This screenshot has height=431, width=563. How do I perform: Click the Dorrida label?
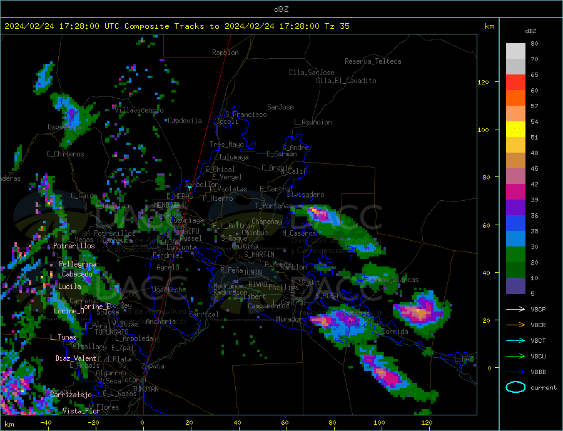(395, 332)
